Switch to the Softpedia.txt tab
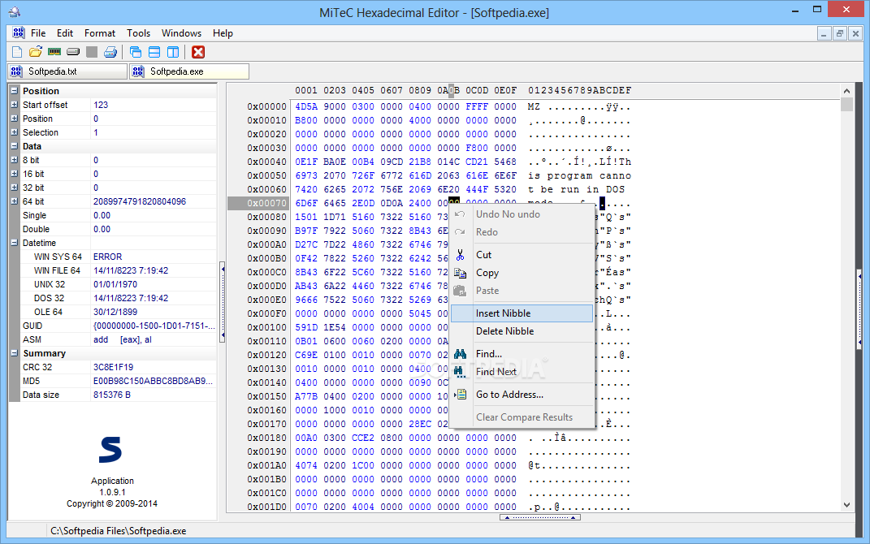The image size is (870, 544). point(67,71)
